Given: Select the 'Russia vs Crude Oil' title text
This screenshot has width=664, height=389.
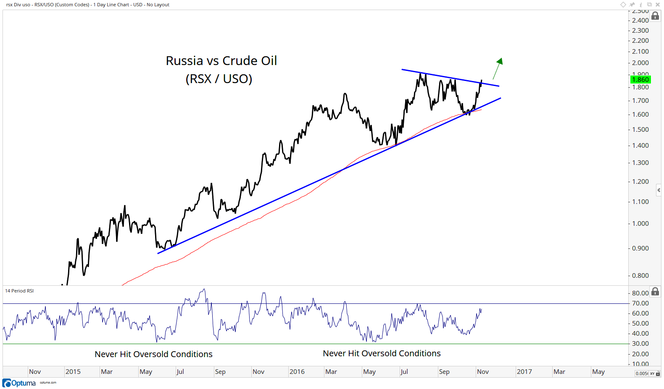Looking at the screenshot, I should 221,61.
